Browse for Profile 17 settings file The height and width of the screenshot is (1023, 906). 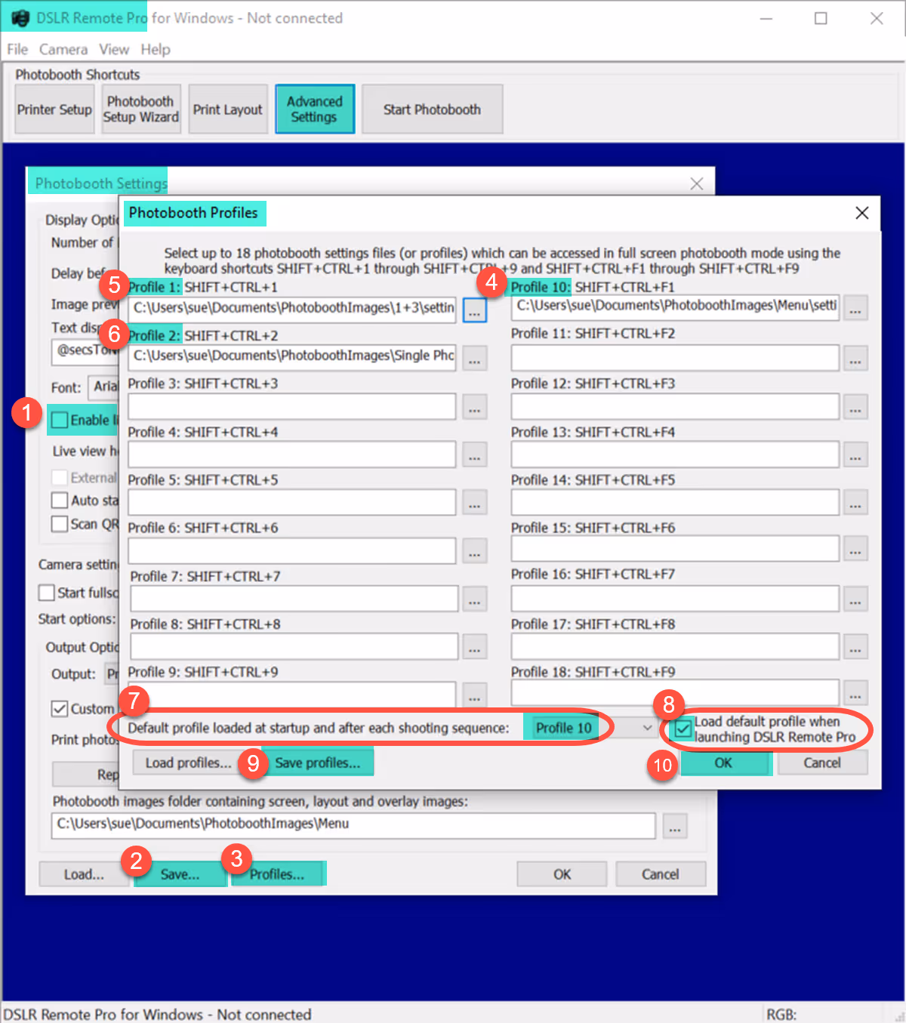855,647
